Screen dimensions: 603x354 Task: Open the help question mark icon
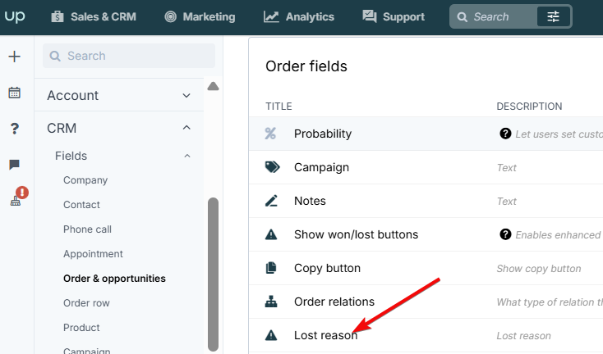tap(15, 129)
